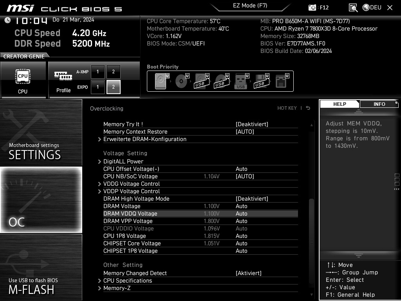This screenshot has width=401, height=301.
Task: Click the DRAM VDDQ Voltage row label
Action: [130, 214]
